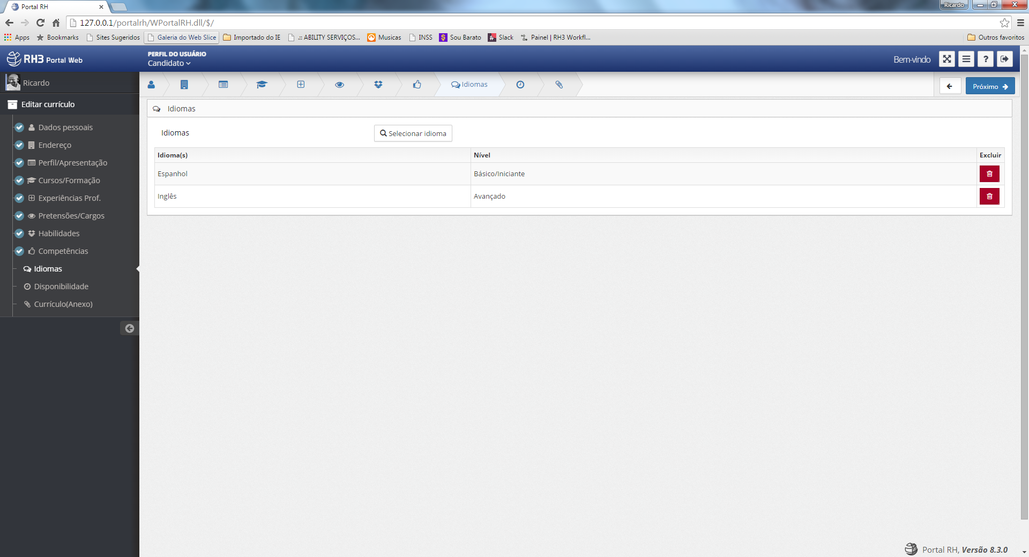Open skills step dropbox-style icon

coord(378,85)
